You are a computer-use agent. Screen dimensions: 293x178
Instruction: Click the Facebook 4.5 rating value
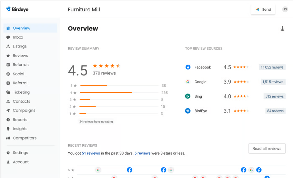click(227, 67)
